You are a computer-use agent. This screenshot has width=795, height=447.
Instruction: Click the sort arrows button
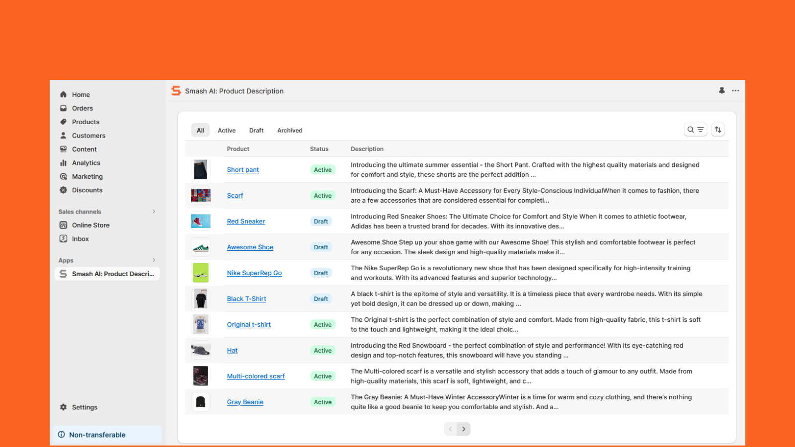718,130
